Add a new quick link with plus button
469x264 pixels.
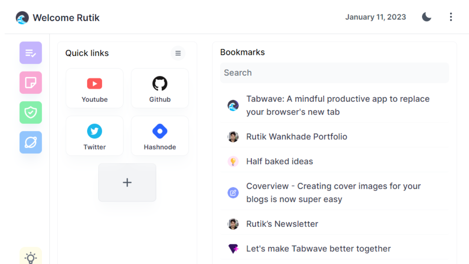click(127, 183)
